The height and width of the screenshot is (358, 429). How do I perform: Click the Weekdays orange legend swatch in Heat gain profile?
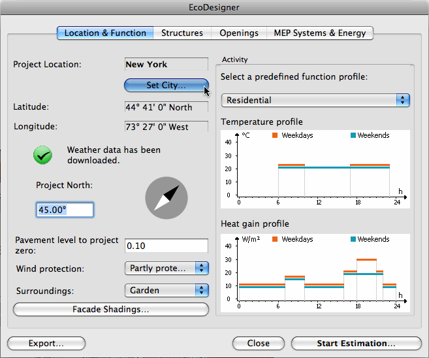[275, 239]
